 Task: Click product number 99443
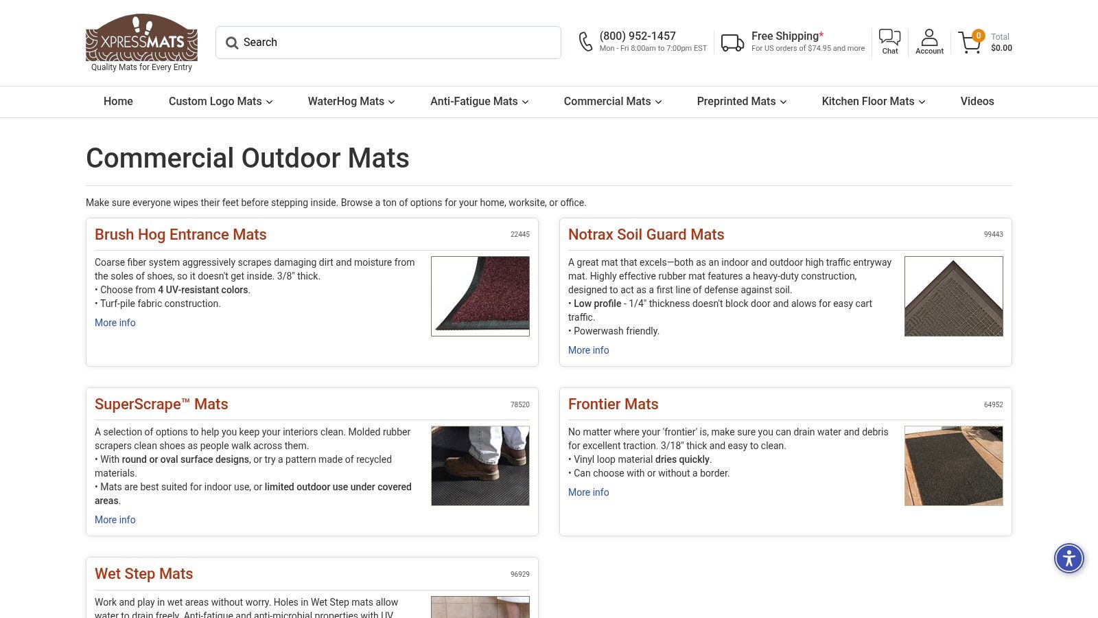994,235
